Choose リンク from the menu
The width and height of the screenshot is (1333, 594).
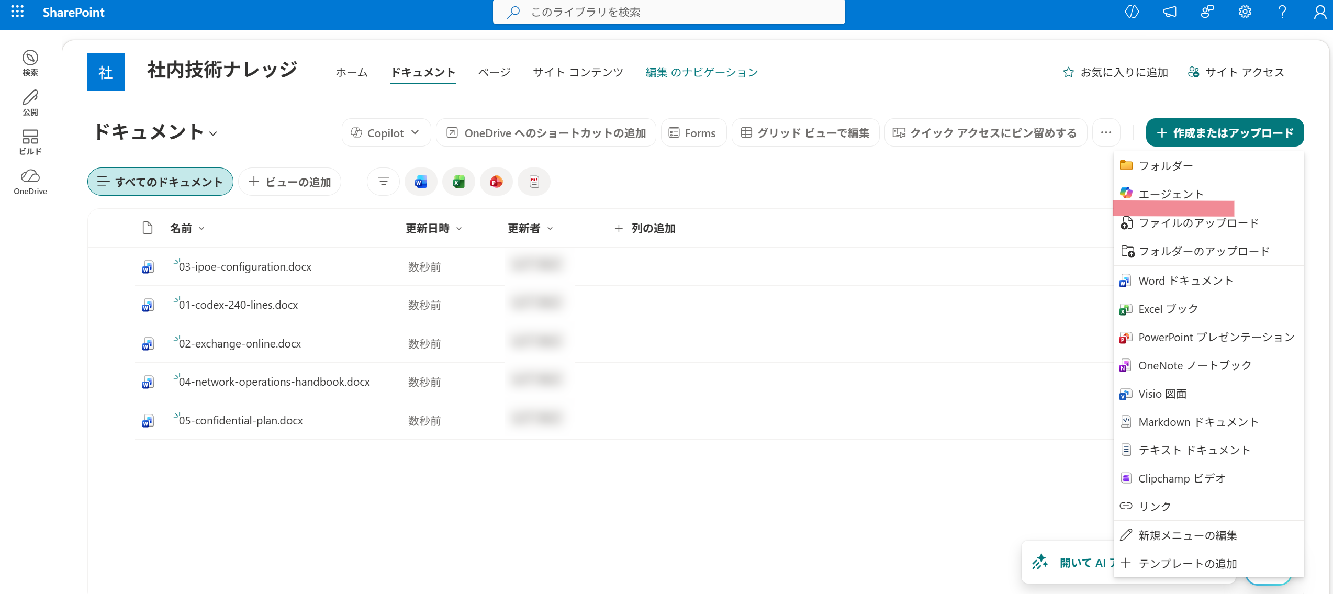[x=1208, y=507]
